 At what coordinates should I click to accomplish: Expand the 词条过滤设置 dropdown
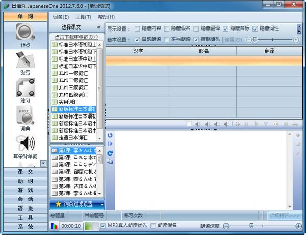pyautogui.click(x=103, y=204)
